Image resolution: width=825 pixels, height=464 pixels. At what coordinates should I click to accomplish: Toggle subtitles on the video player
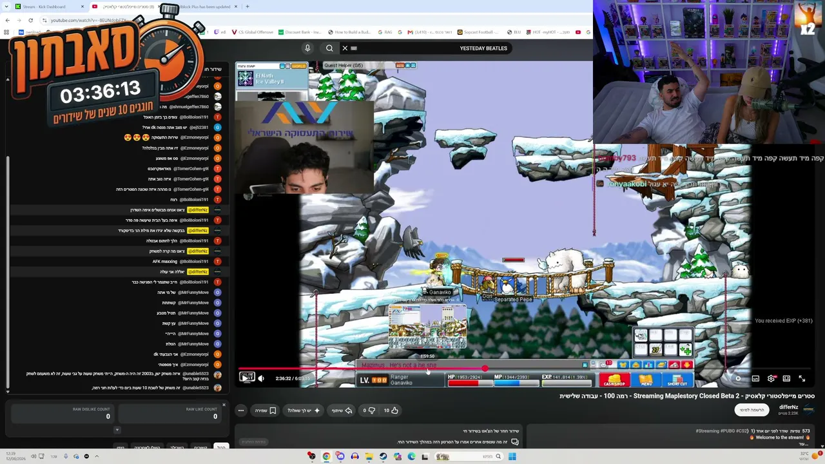tap(755, 378)
